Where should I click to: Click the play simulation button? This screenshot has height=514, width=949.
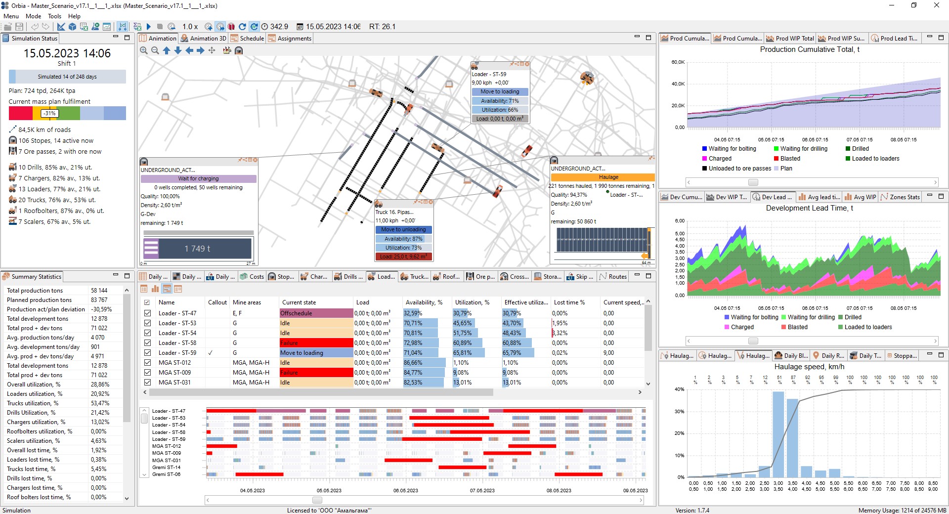[x=148, y=27]
